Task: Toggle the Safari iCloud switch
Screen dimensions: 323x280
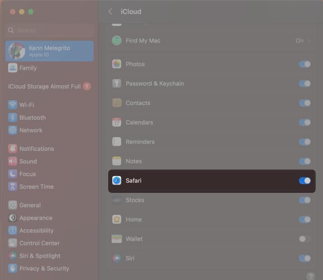Action: (304, 181)
